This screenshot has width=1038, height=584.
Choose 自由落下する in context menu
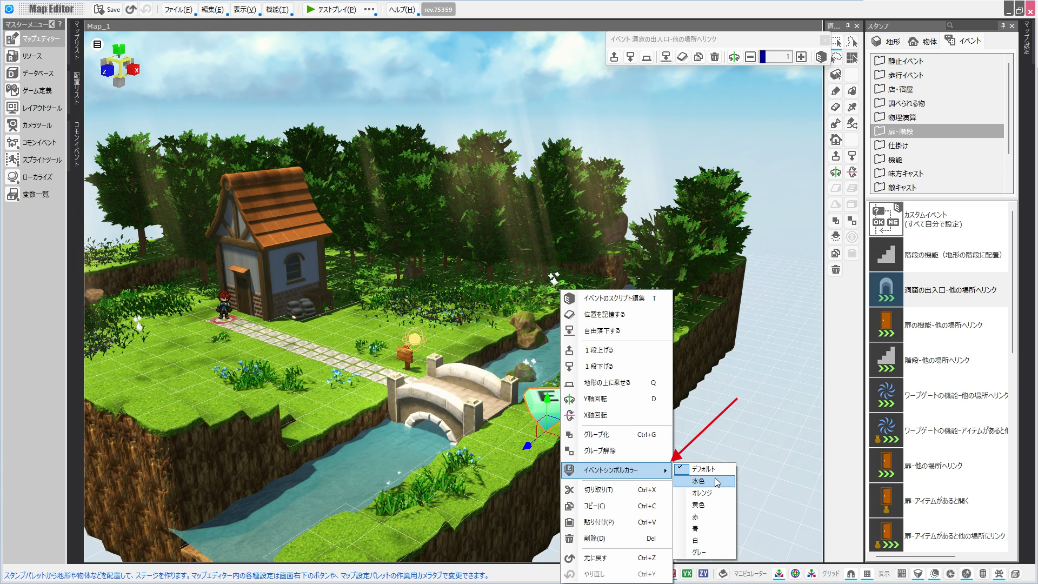tap(616, 330)
